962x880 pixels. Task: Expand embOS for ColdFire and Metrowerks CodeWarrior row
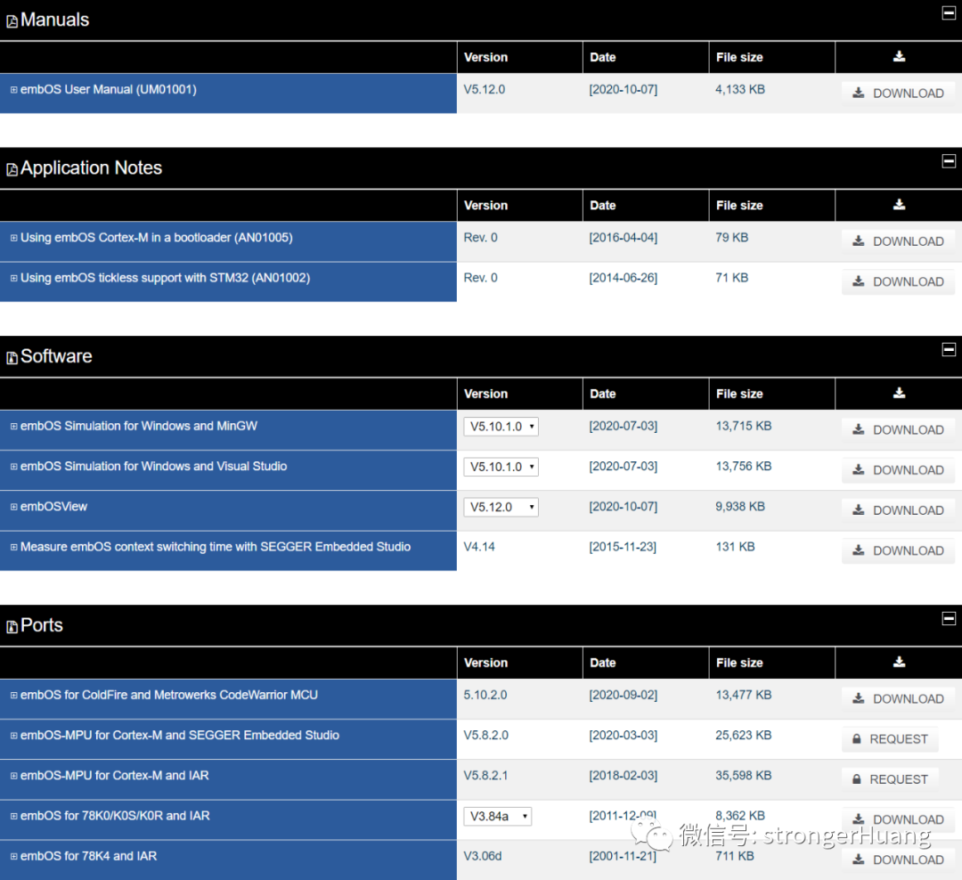13,696
